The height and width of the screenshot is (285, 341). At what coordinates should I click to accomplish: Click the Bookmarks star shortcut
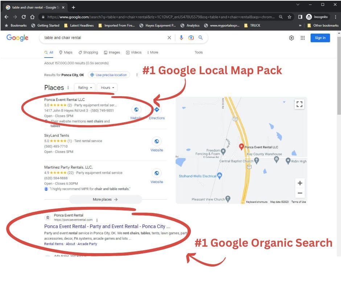click(x=16, y=25)
